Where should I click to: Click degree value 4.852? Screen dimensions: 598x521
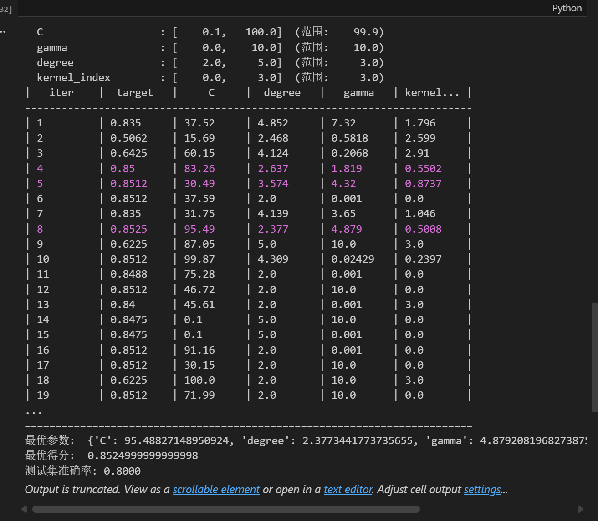coord(273,123)
